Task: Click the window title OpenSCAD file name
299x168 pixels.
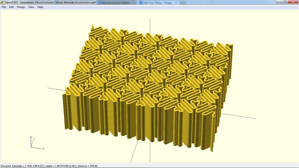Action: 51,2
